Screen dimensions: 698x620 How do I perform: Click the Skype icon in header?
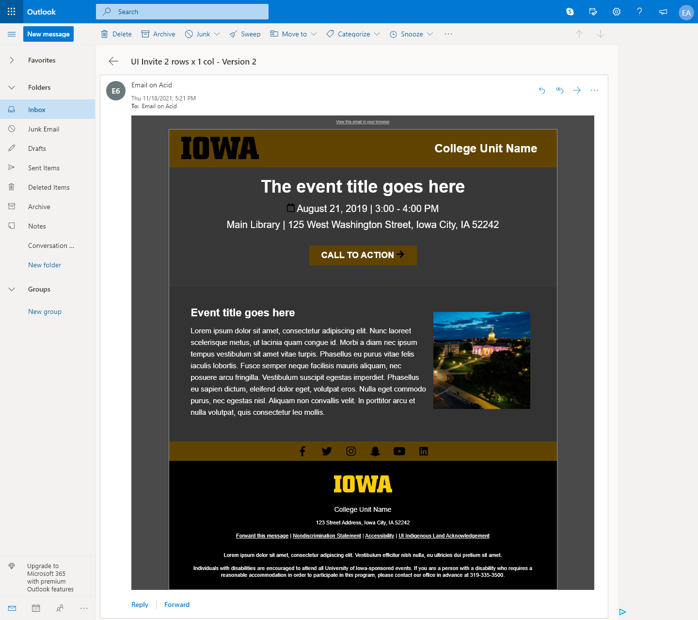(570, 12)
